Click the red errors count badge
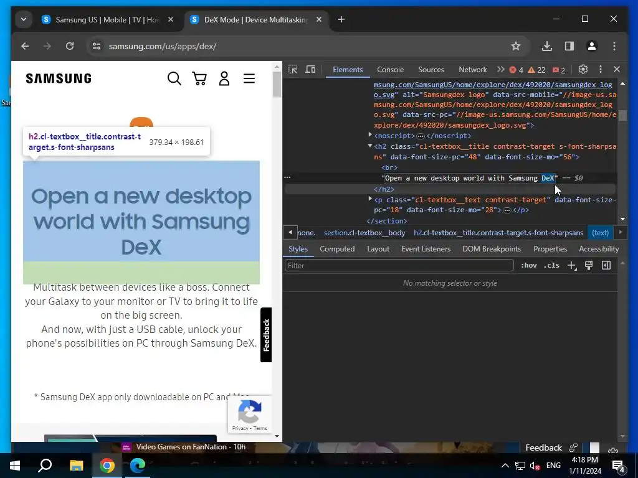The image size is (638, 478). click(x=516, y=70)
